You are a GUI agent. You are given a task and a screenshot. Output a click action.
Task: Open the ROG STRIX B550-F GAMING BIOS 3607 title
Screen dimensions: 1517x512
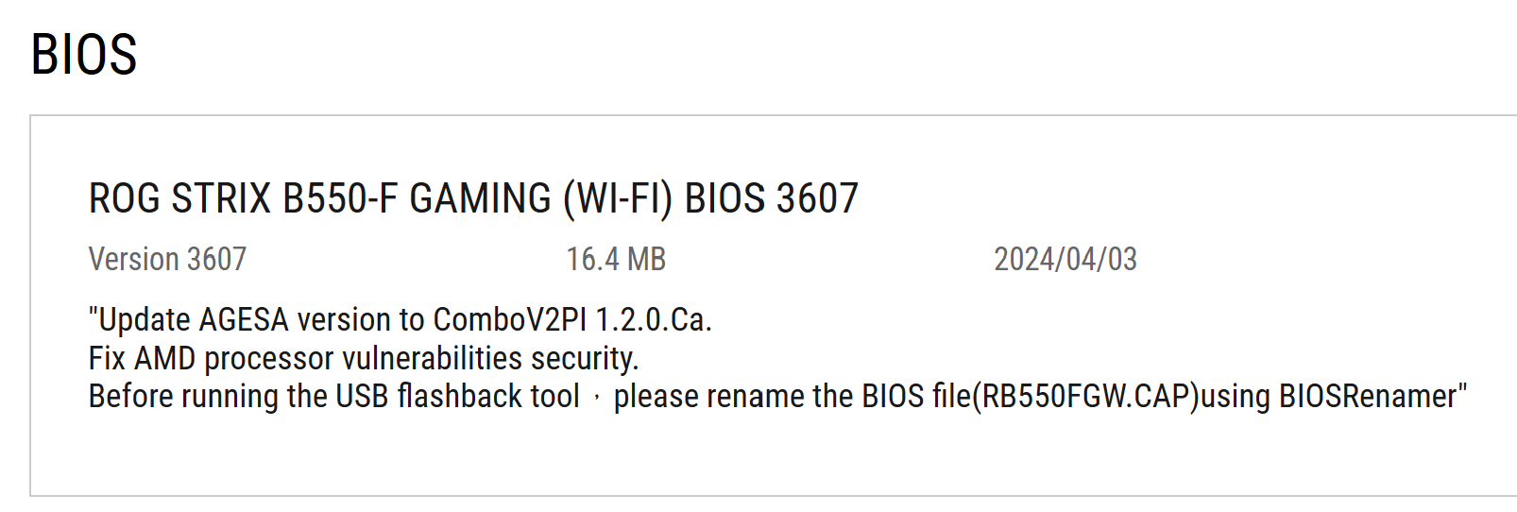[x=473, y=198]
